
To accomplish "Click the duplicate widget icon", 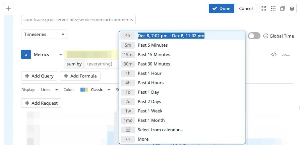I will 283,9.
